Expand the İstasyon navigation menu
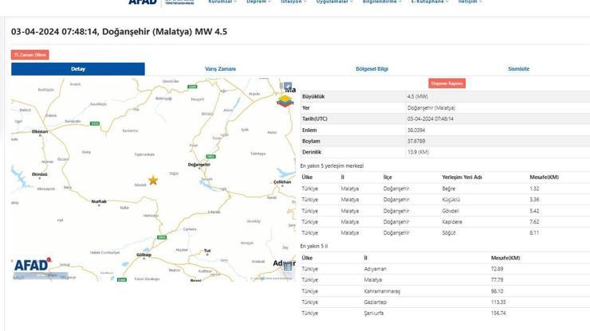The width and height of the screenshot is (590, 331). click(293, 2)
